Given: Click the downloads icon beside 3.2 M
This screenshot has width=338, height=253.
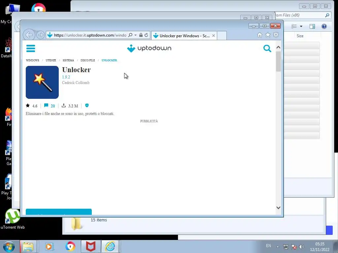Looking at the screenshot, I should pyautogui.click(x=64, y=105).
